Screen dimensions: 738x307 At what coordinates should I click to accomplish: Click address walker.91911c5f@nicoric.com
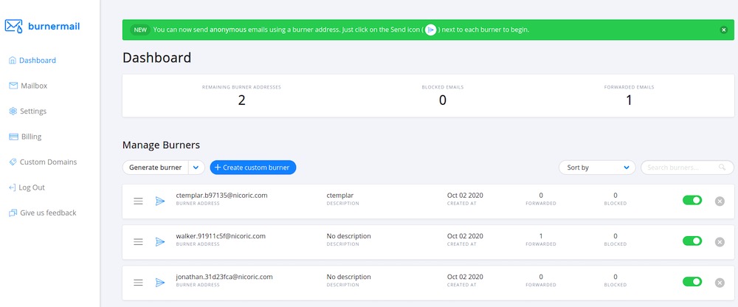[x=221, y=236]
